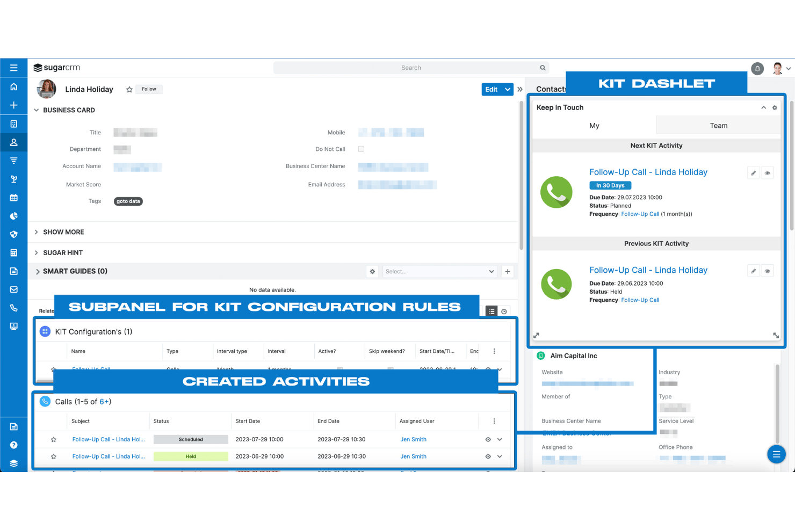Click the 6+ count link in Calls
Image resolution: width=795 pixels, height=530 pixels.
pyautogui.click(x=104, y=402)
